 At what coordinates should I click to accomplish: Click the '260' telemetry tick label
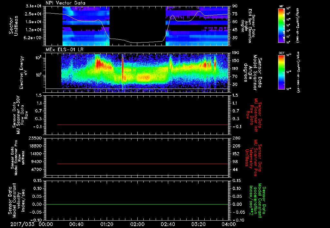(x=236, y=138)
